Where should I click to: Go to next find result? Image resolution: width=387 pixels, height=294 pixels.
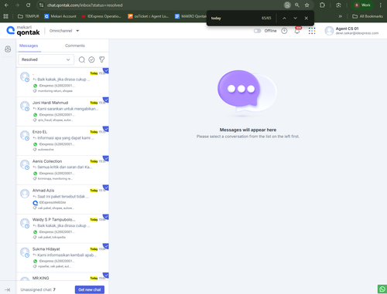click(x=295, y=19)
